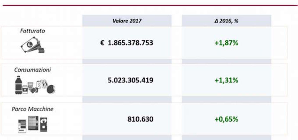Select the +1,31% growth figure
The width and height of the screenshot is (298, 140).
(226, 80)
